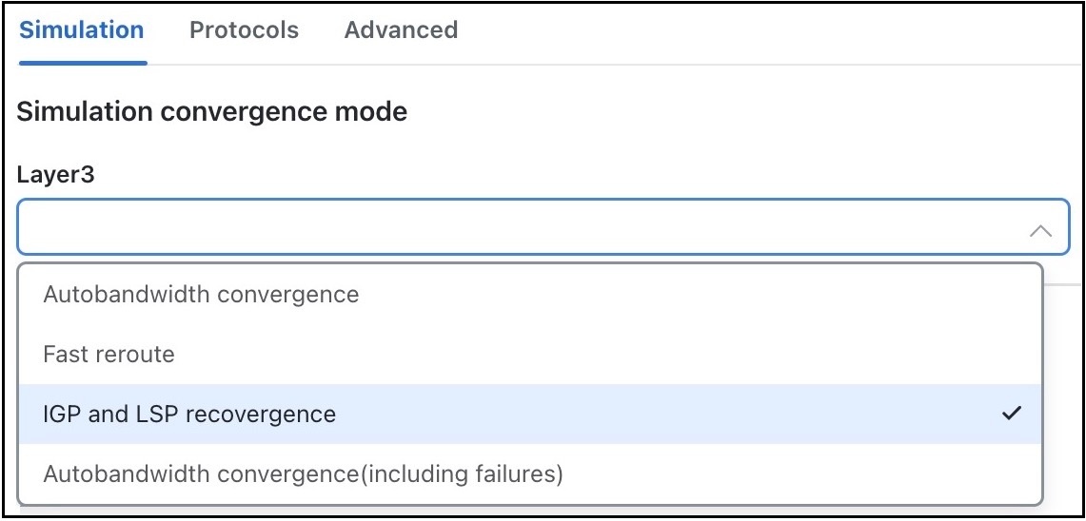Close the Layer3 options list via up arrow
The image size is (1086, 521).
[1040, 230]
